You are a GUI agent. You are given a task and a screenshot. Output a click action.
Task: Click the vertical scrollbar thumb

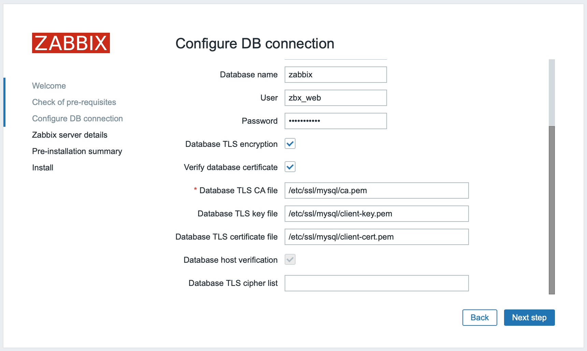point(552,210)
